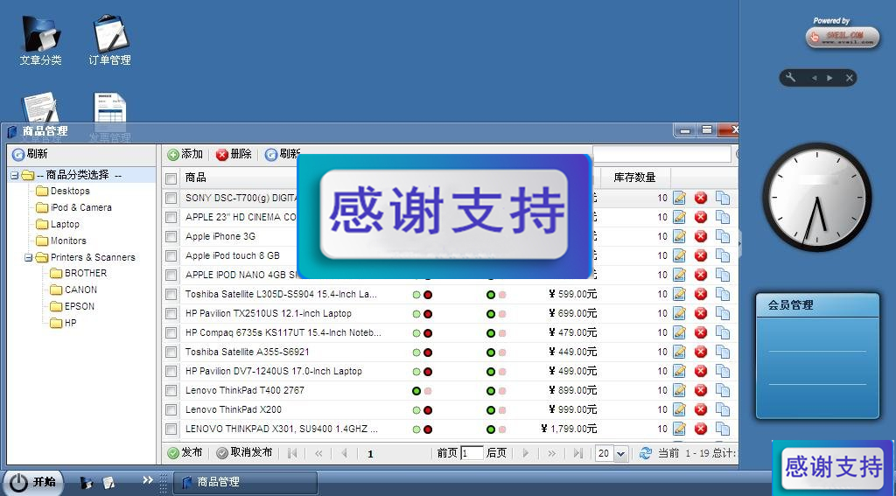The height and width of the screenshot is (496, 896).
Task: Check the HP Pavilion TX2510US row checkbox
Action: pyautogui.click(x=171, y=314)
